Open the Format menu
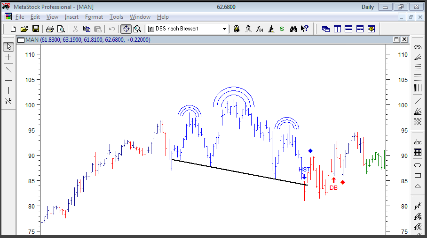427x238 pixels. 94,17
